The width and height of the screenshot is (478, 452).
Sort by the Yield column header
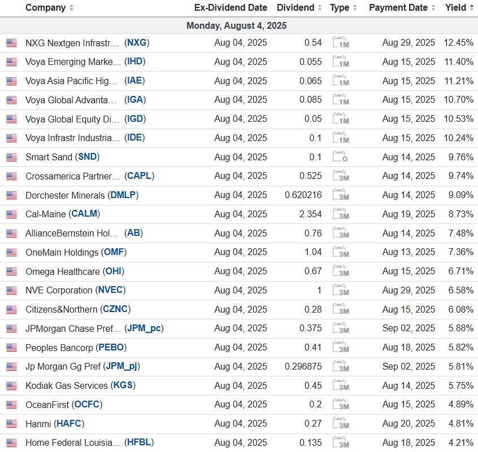click(x=459, y=8)
